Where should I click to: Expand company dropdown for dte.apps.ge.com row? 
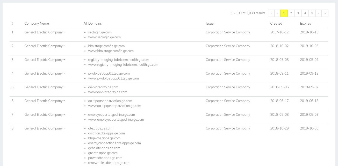pyautogui.click(x=45, y=128)
